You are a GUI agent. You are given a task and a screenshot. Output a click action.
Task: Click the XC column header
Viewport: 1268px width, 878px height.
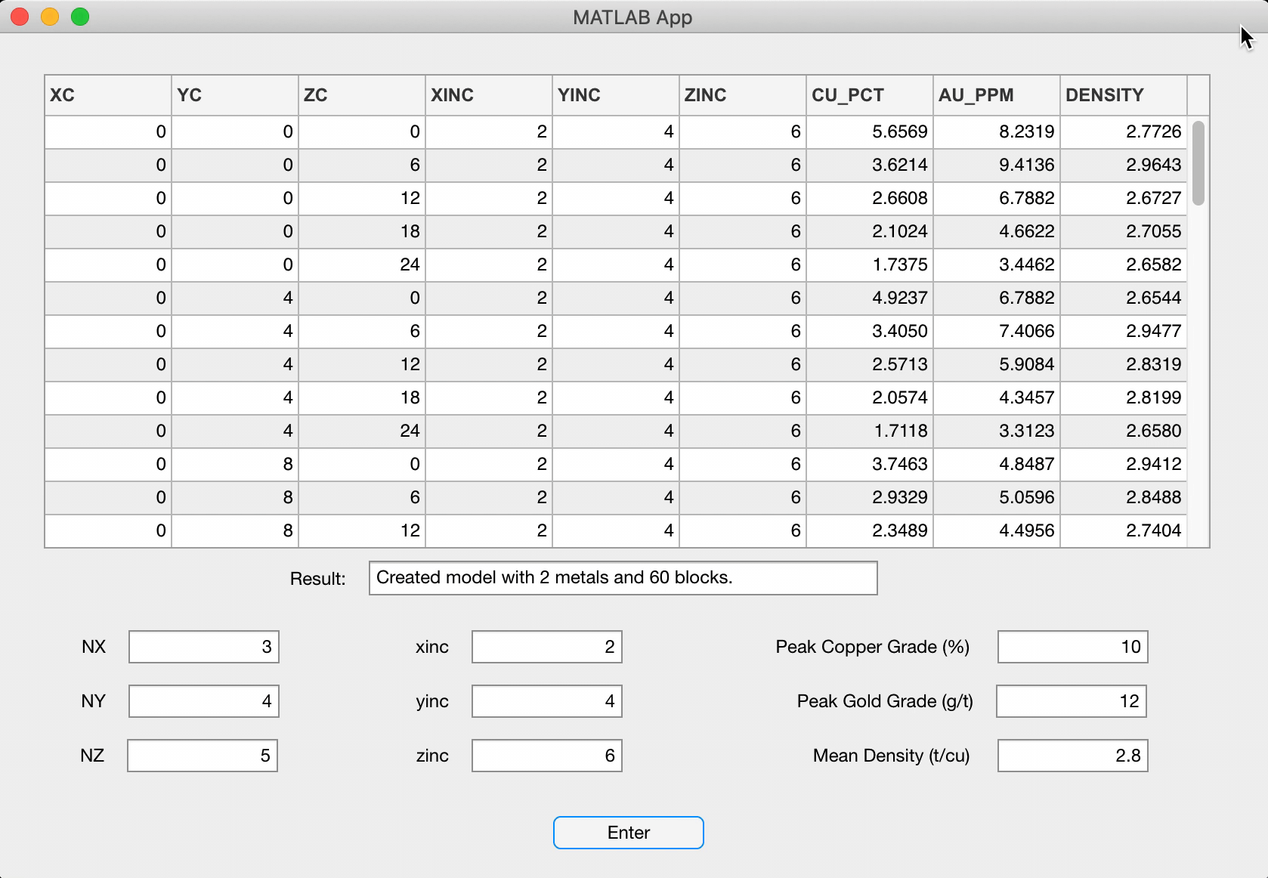coord(107,95)
